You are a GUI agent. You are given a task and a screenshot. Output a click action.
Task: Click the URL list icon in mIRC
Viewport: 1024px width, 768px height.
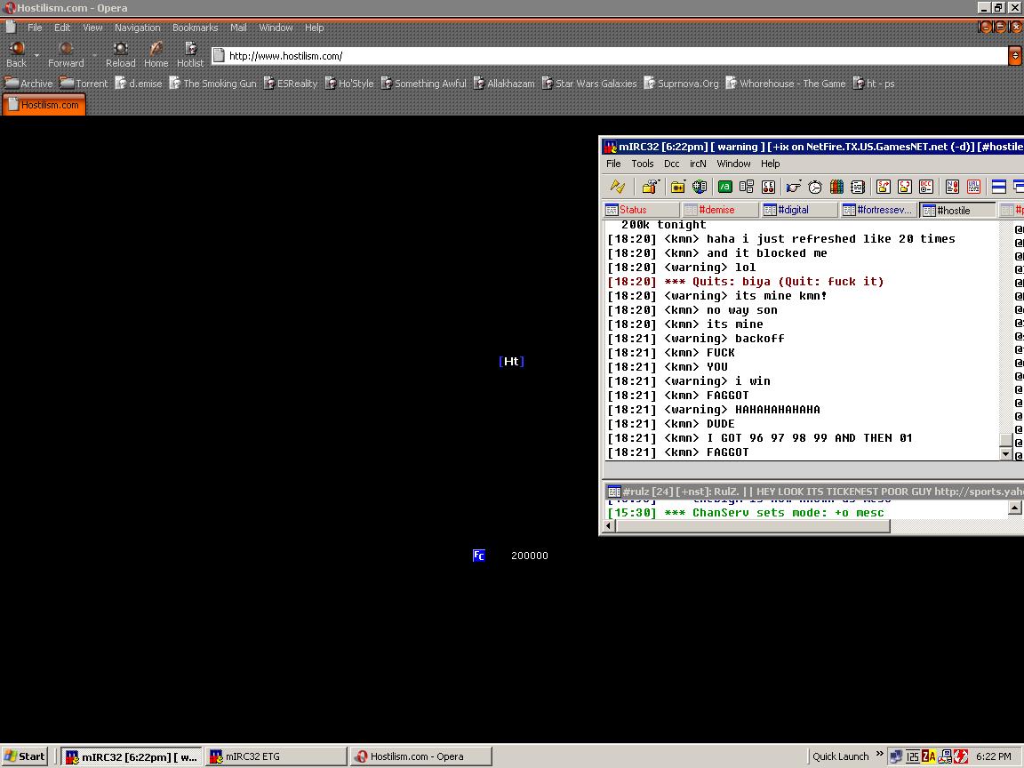click(973, 187)
